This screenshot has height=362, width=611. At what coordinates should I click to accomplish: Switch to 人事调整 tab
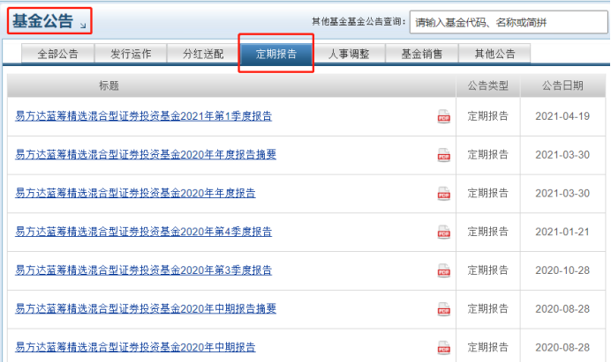coord(349,54)
